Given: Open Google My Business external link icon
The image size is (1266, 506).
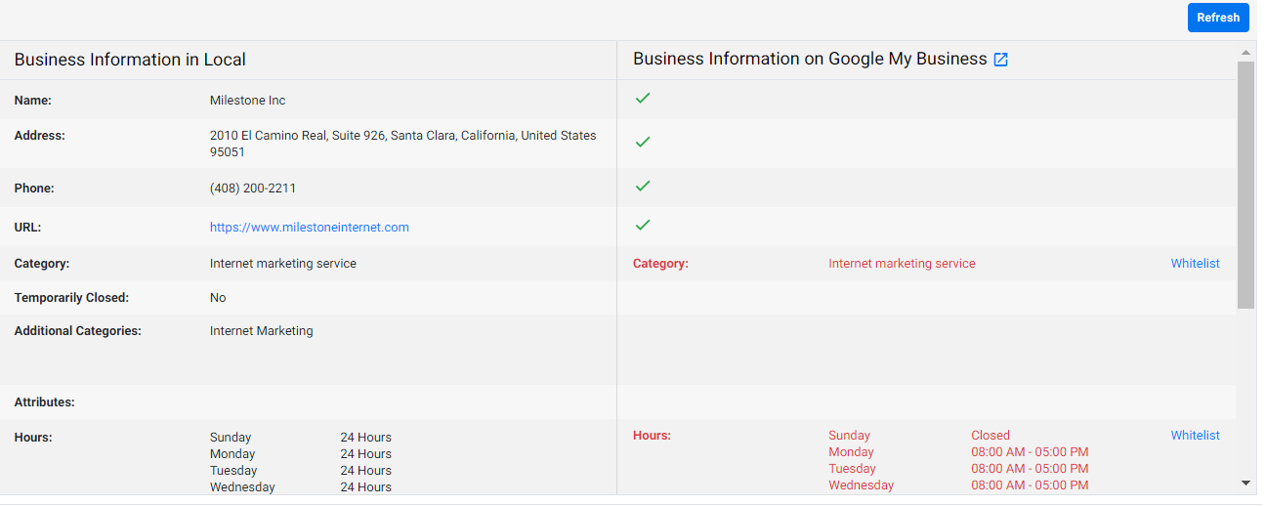Looking at the screenshot, I should [1000, 60].
